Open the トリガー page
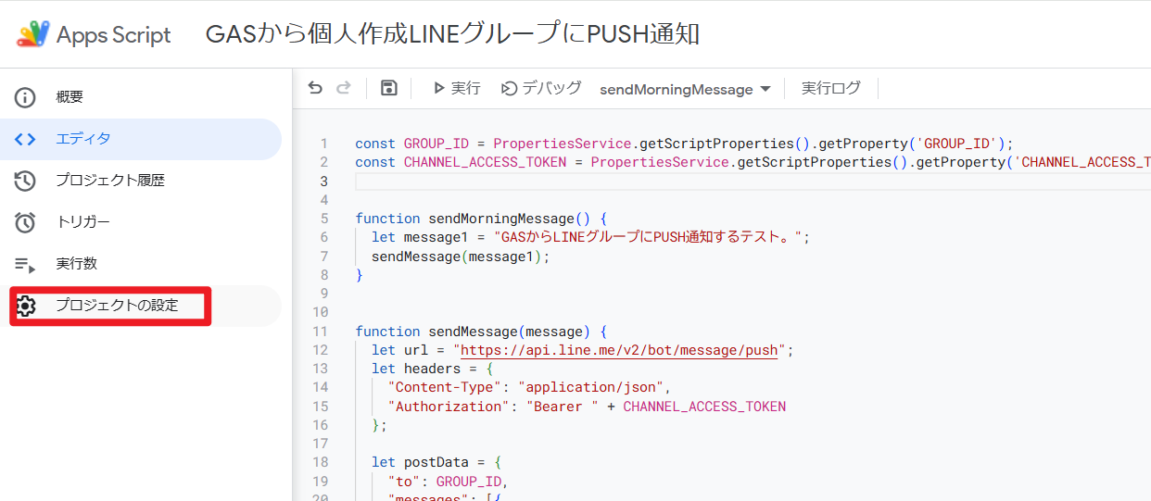 coord(139,222)
